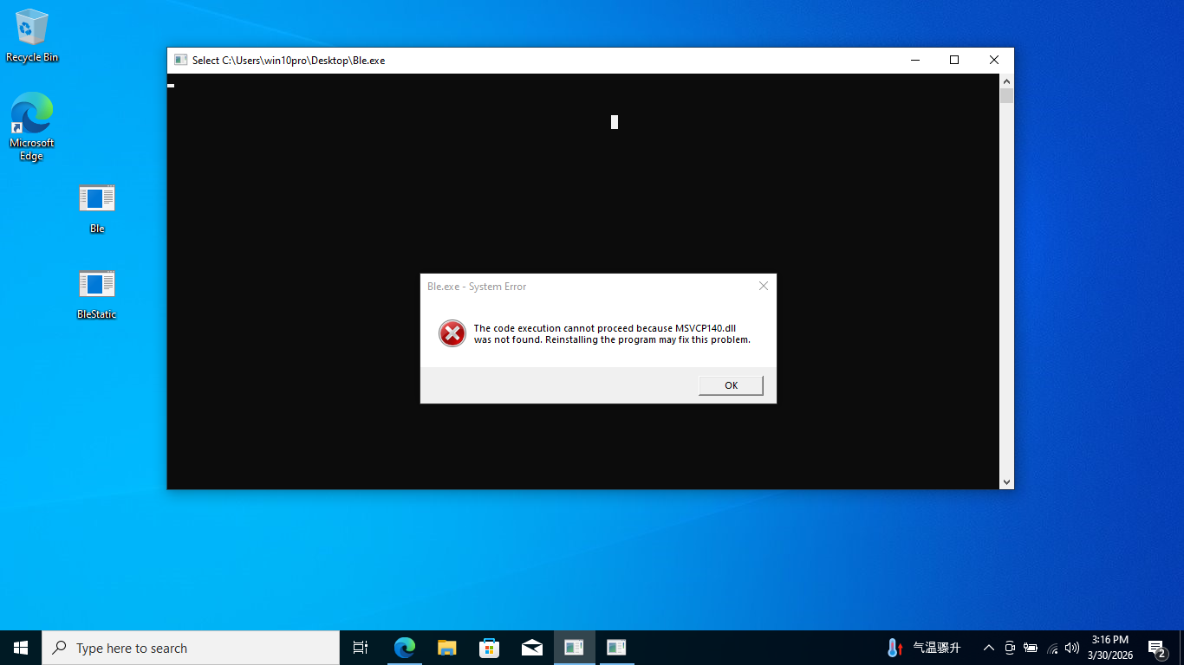Image resolution: width=1184 pixels, height=665 pixels.
Task: Open File Explorer from taskbar
Action: point(447,648)
